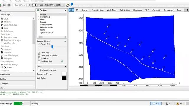189x106 pixels.
Task: Open the Geosteering tab
Action: point(168,10)
